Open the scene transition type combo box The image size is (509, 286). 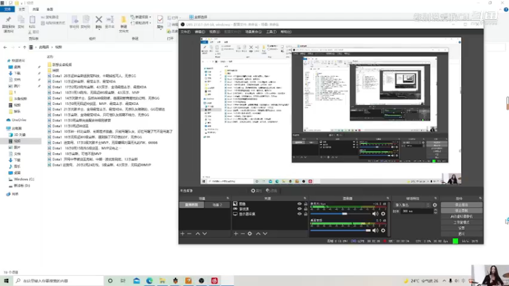(x=412, y=205)
